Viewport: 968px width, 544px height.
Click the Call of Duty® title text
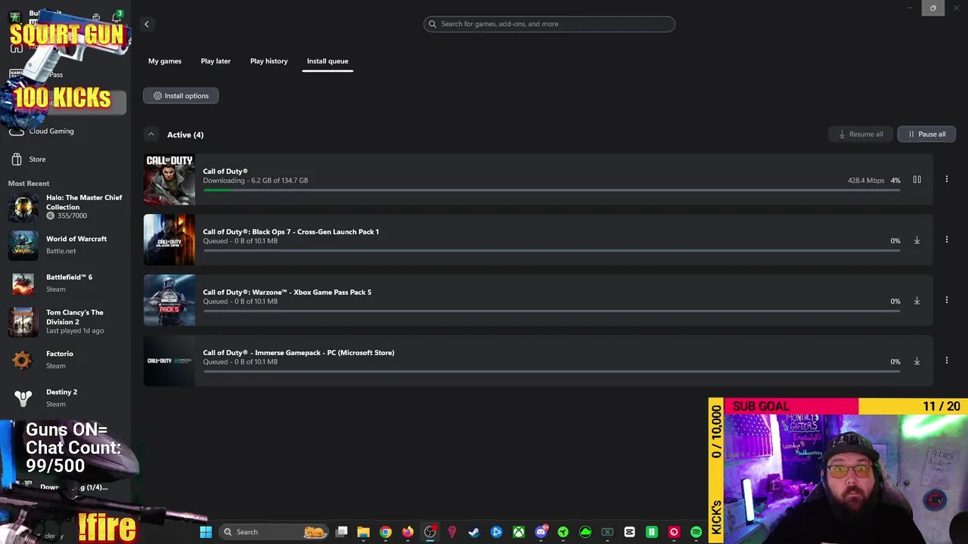[x=225, y=172]
